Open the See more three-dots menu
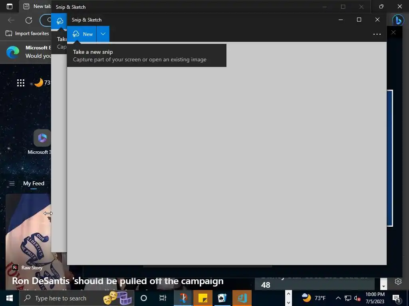Image resolution: width=409 pixels, height=306 pixels. tap(377, 34)
